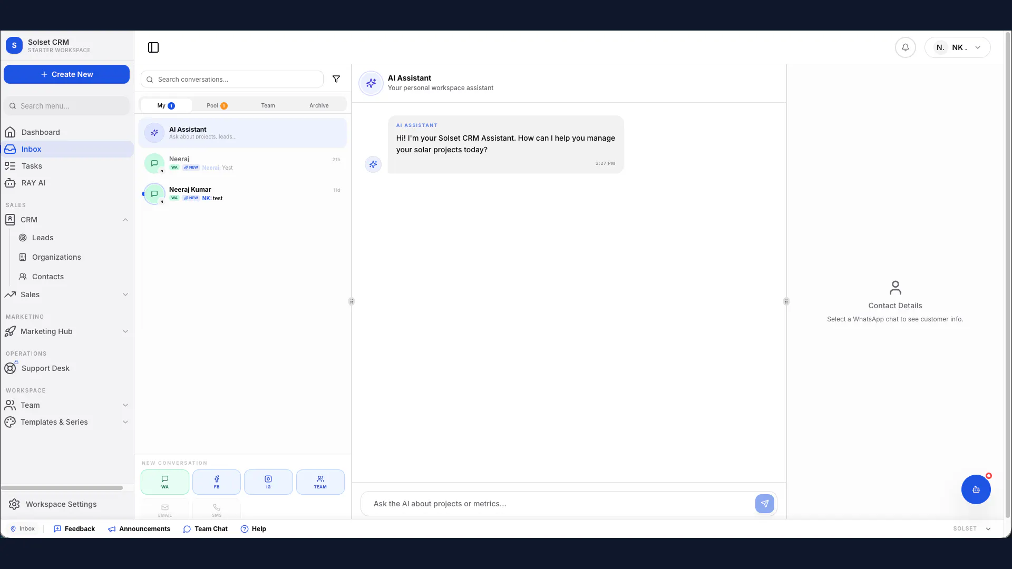The image size is (1012, 569).
Task: Collapse the CRM section chevron
Action: (125, 220)
